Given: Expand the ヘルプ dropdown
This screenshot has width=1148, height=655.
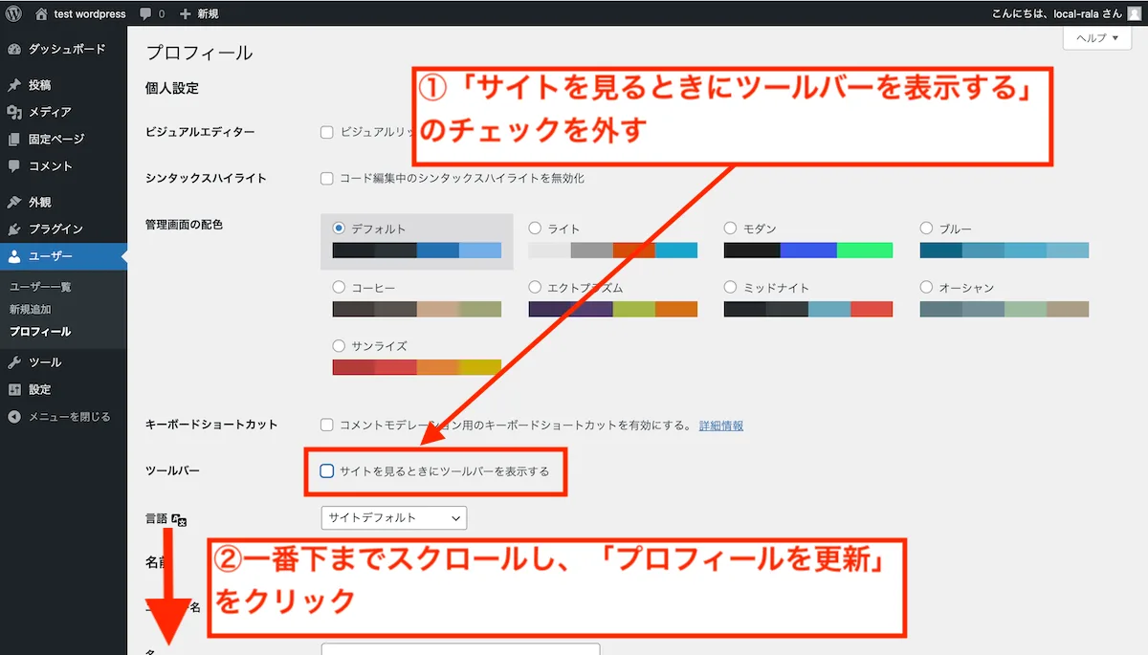Looking at the screenshot, I should 1096,37.
